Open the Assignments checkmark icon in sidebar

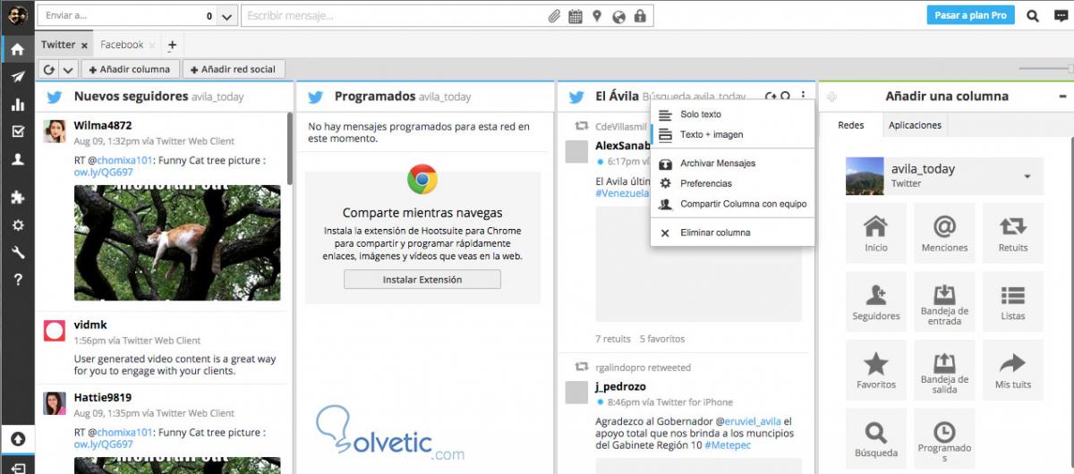(17, 132)
